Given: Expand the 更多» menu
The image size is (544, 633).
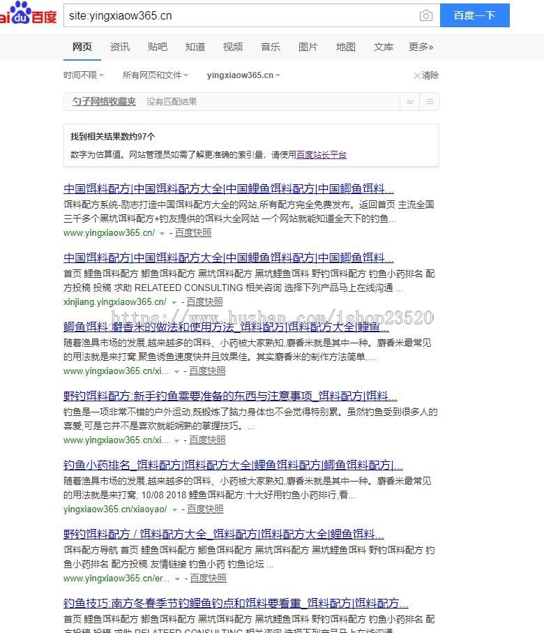Looking at the screenshot, I should tap(421, 47).
